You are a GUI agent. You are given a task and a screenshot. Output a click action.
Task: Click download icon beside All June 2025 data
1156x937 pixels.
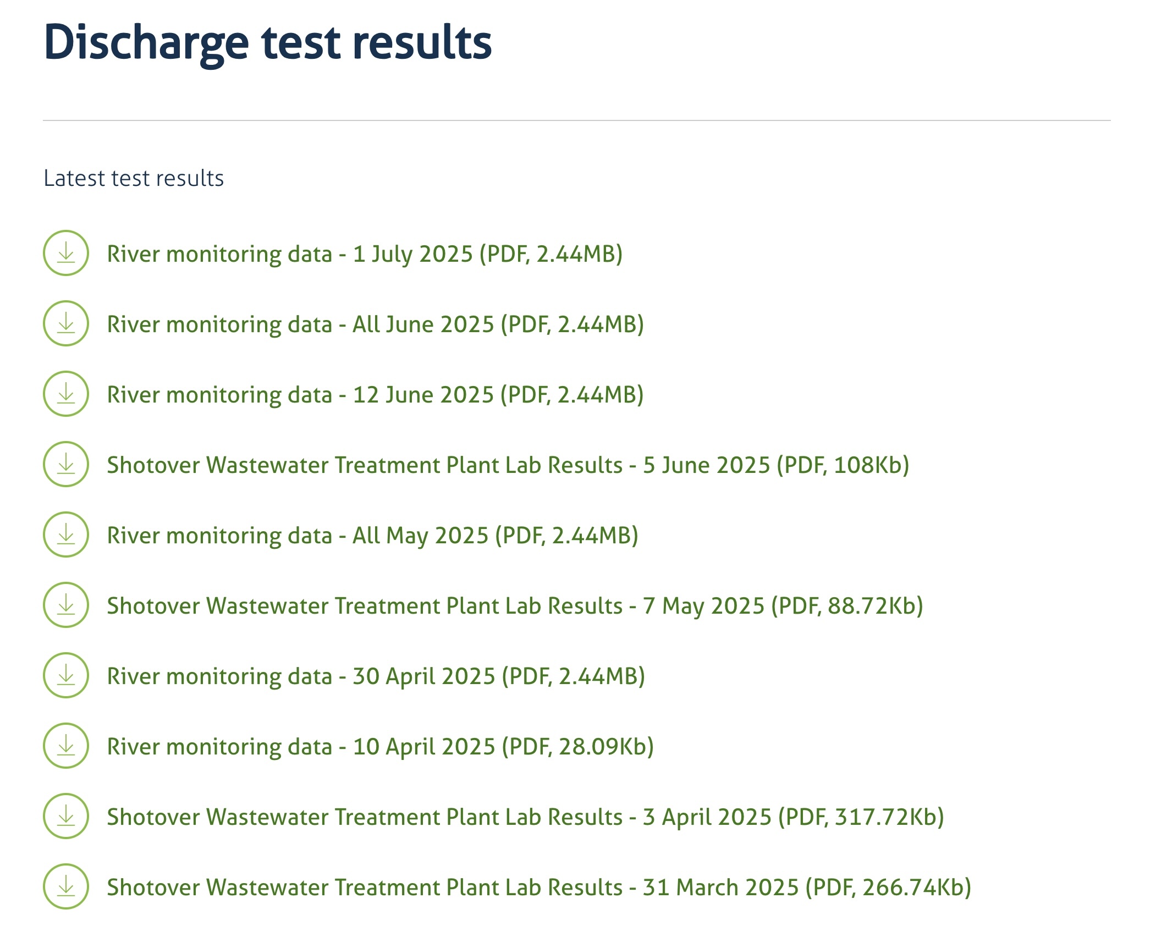66,323
